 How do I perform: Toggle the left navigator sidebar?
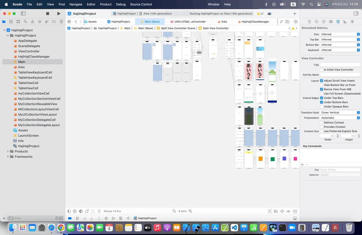pyautogui.click(x=23, y=14)
